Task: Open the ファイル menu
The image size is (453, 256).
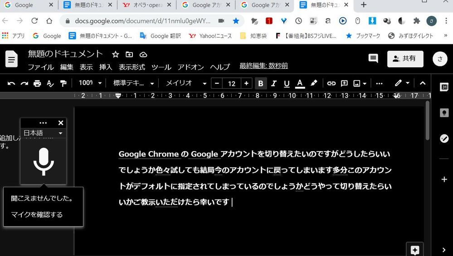Action: (41, 67)
